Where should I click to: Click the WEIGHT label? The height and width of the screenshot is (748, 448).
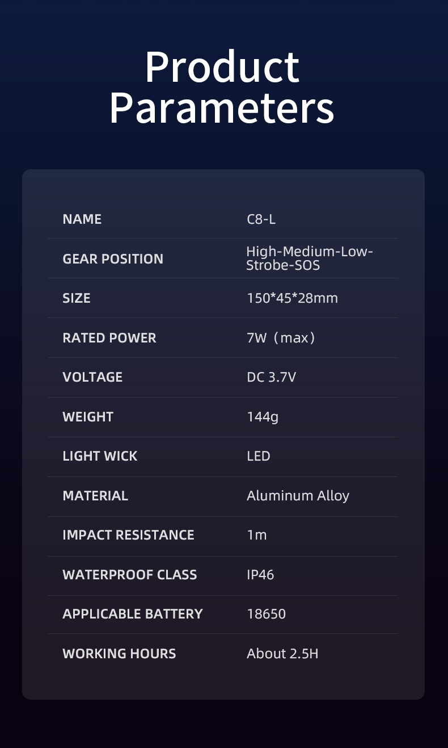coord(88,417)
